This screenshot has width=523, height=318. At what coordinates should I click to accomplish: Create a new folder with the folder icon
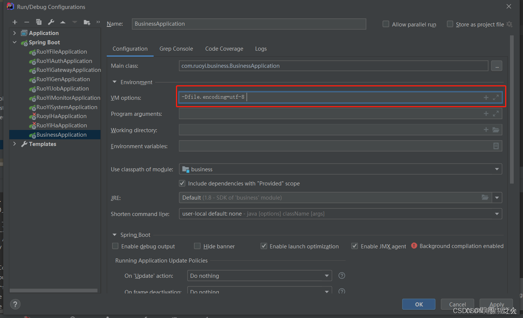click(87, 22)
